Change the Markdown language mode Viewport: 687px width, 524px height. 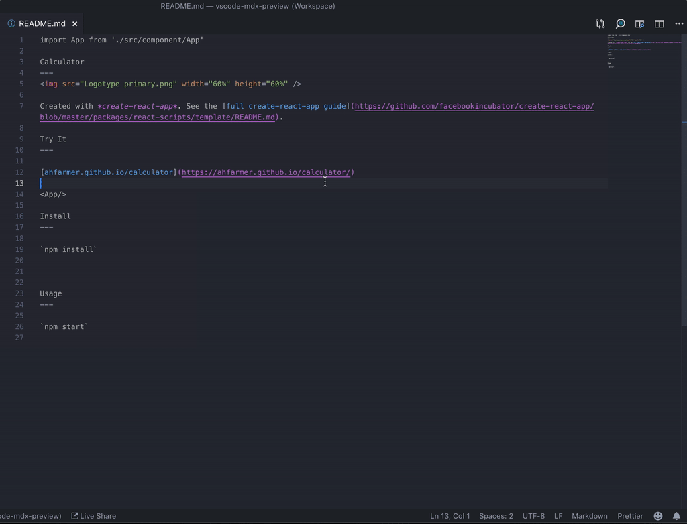(589, 516)
